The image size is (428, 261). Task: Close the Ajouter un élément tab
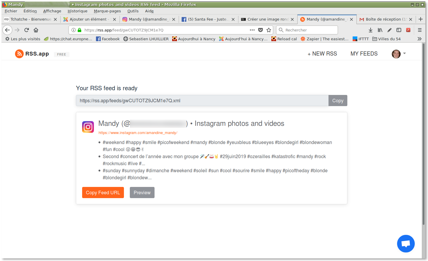(115, 19)
